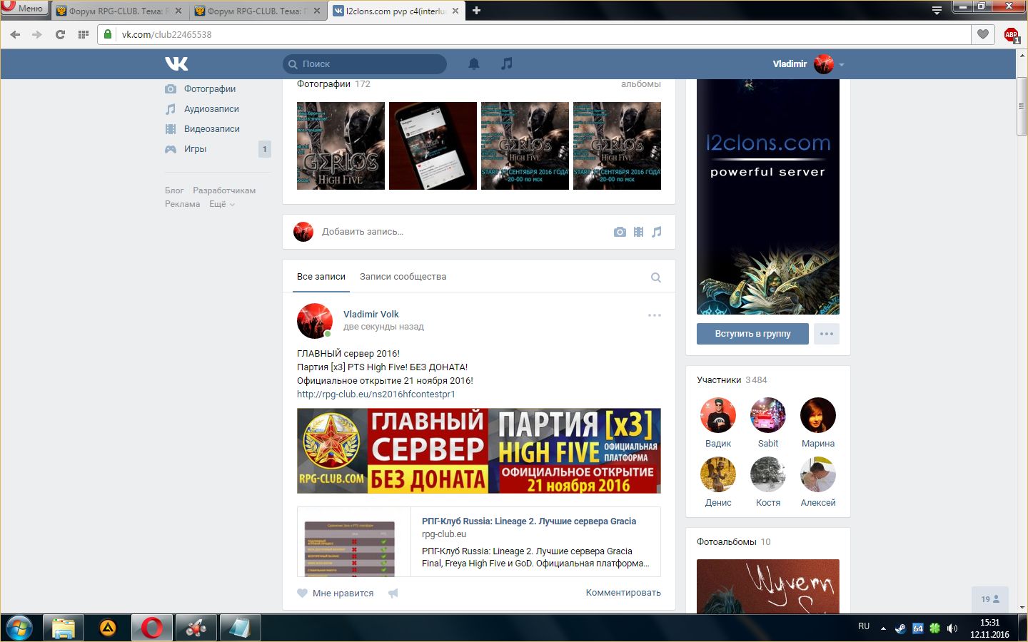Search wall posts with the magnifier icon

[x=656, y=277]
